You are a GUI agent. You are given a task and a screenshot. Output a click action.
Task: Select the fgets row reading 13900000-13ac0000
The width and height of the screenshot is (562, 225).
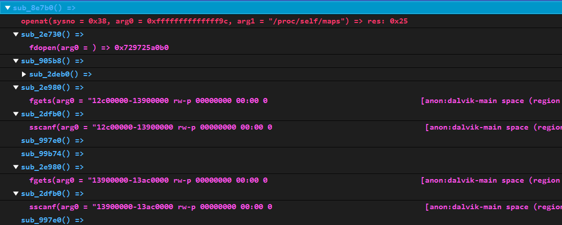(148, 180)
